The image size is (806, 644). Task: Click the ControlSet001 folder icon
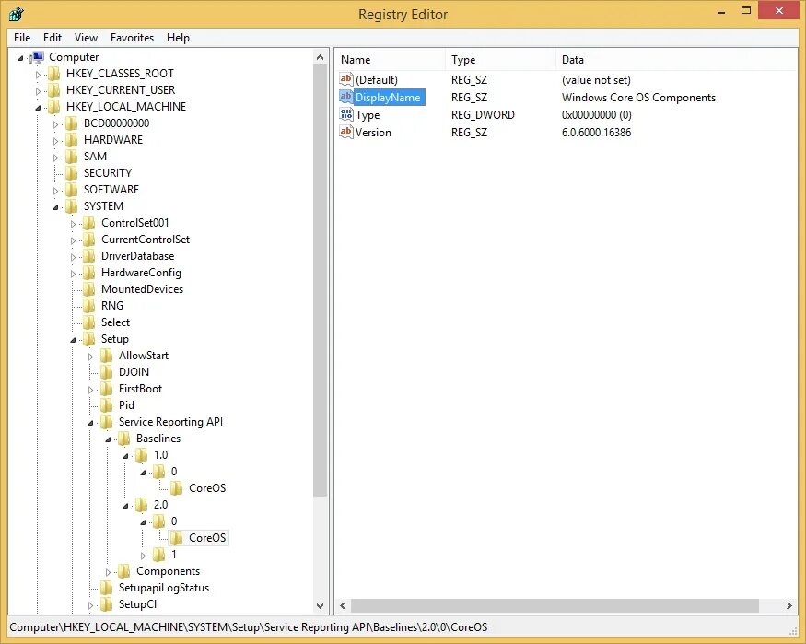coord(89,223)
